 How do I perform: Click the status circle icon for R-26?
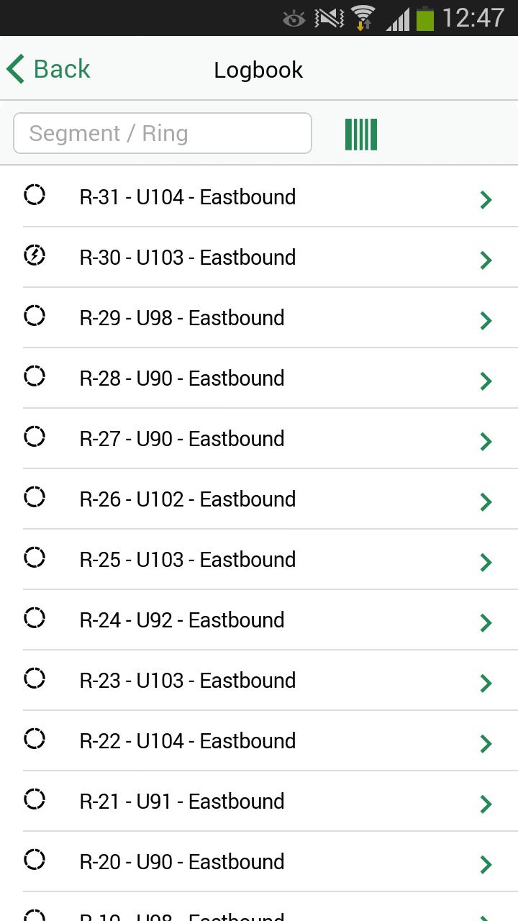[x=35, y=497]
